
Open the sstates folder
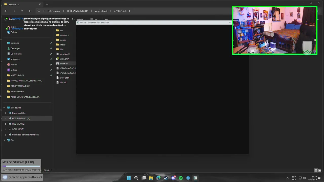tap(61, 45)
